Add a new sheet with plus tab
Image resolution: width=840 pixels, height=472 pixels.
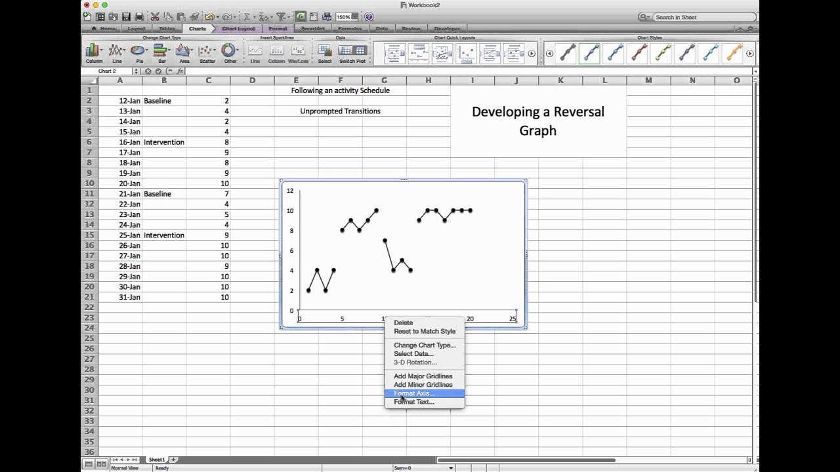click(x=174, y=460)
